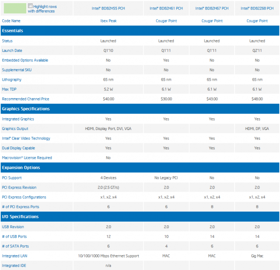Click the Launch Date row label
The width and height of the screenshot is (280, 270).
click(x=12, y=51)
